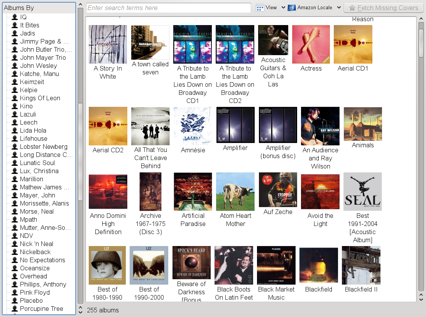426x317 pixels.
Task: Click the View grid icon in the toolbar
Action: [260, 8]
